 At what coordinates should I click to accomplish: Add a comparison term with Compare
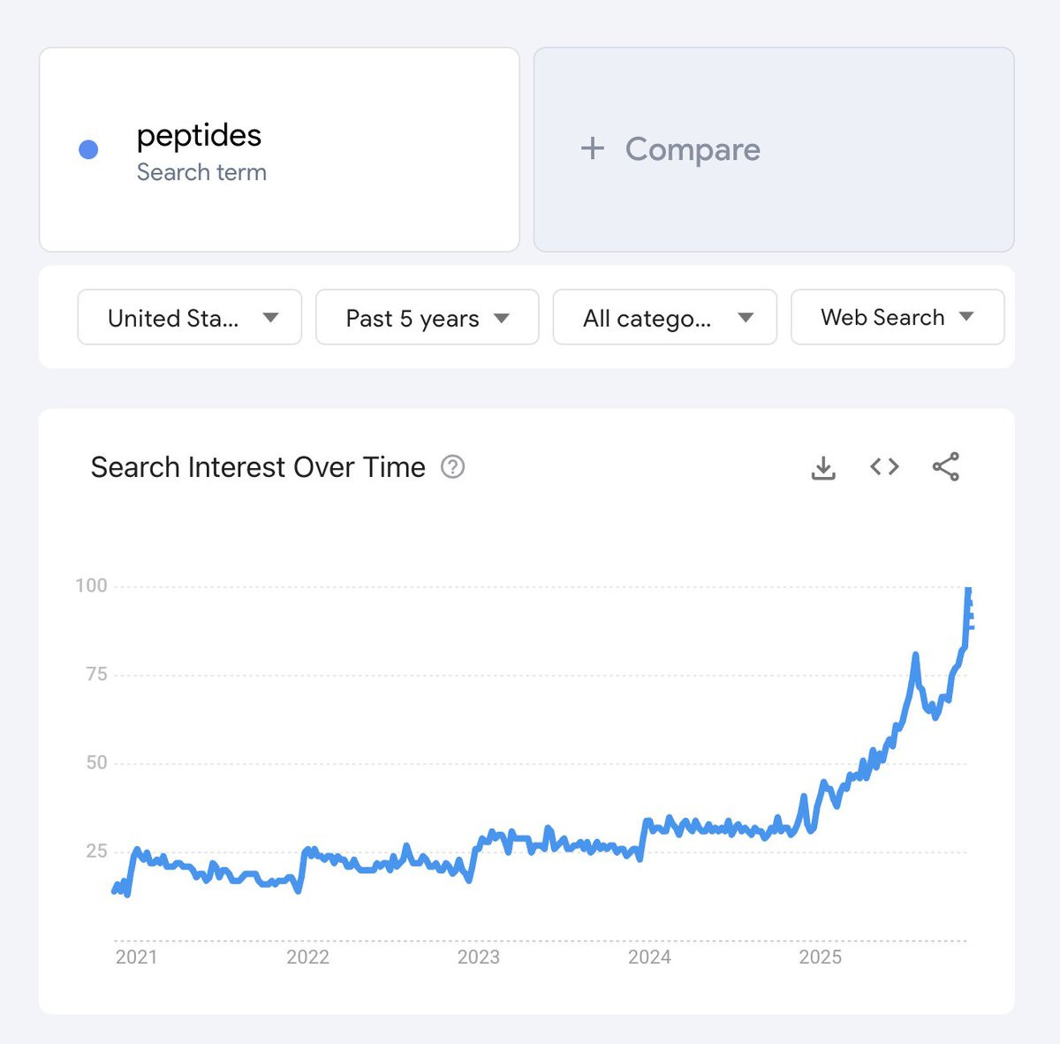[x=671, y=149]
